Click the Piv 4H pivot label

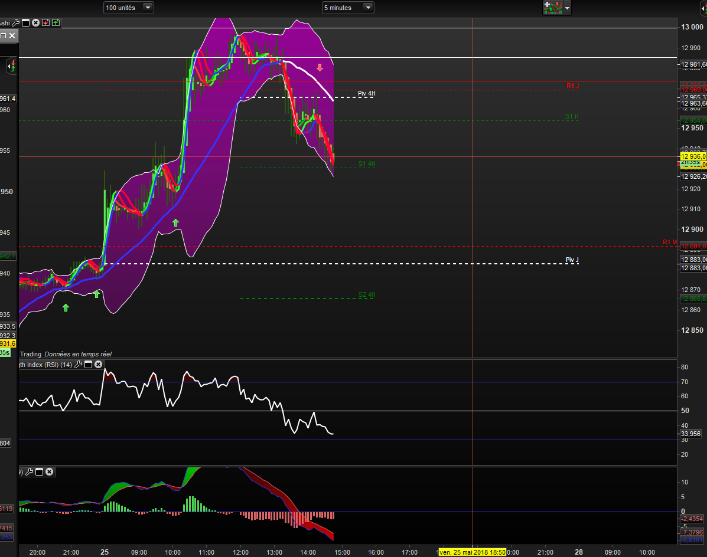click(x=366, y=93)
